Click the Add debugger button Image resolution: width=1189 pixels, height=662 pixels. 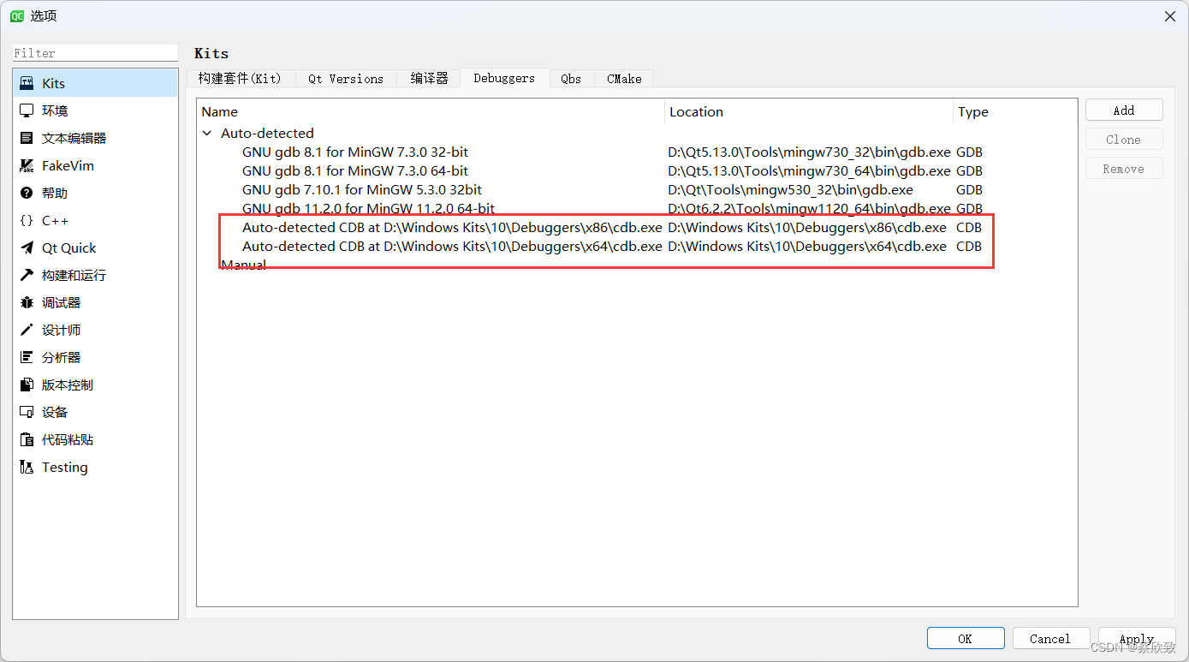(x=1124, y=110)
